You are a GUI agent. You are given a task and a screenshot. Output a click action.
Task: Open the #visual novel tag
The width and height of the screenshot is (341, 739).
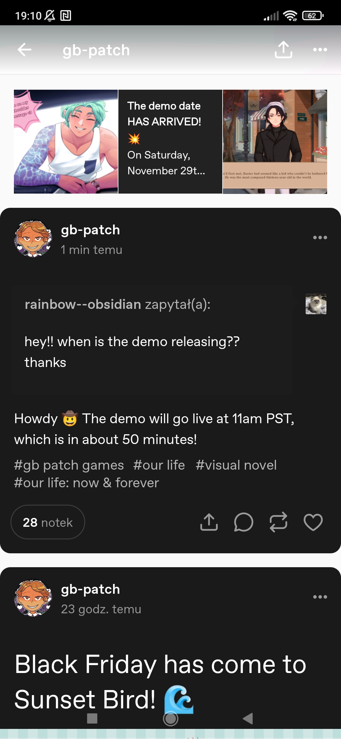pyautogui.click(x=236, y=465)
